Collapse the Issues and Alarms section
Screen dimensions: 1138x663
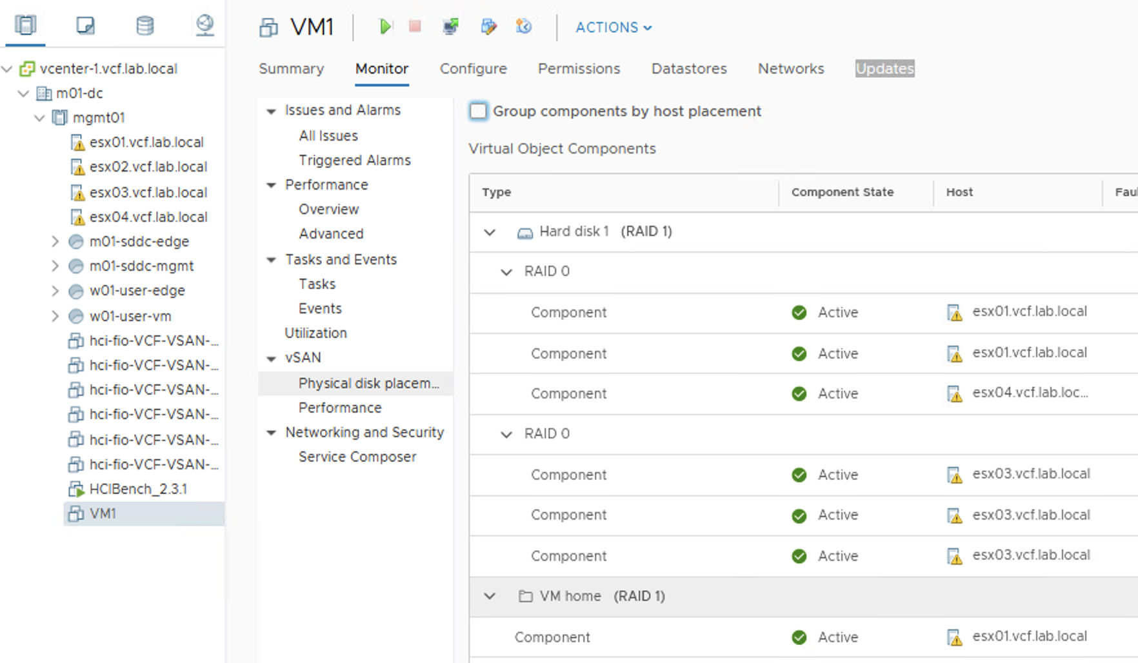point(272,111)
